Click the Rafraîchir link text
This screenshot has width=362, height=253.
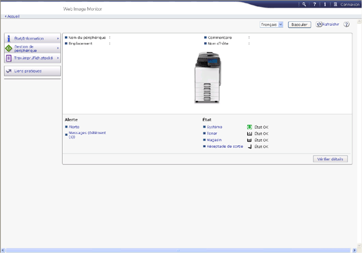(331, 24)
